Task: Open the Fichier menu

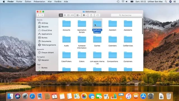Action: click(19, 1)
